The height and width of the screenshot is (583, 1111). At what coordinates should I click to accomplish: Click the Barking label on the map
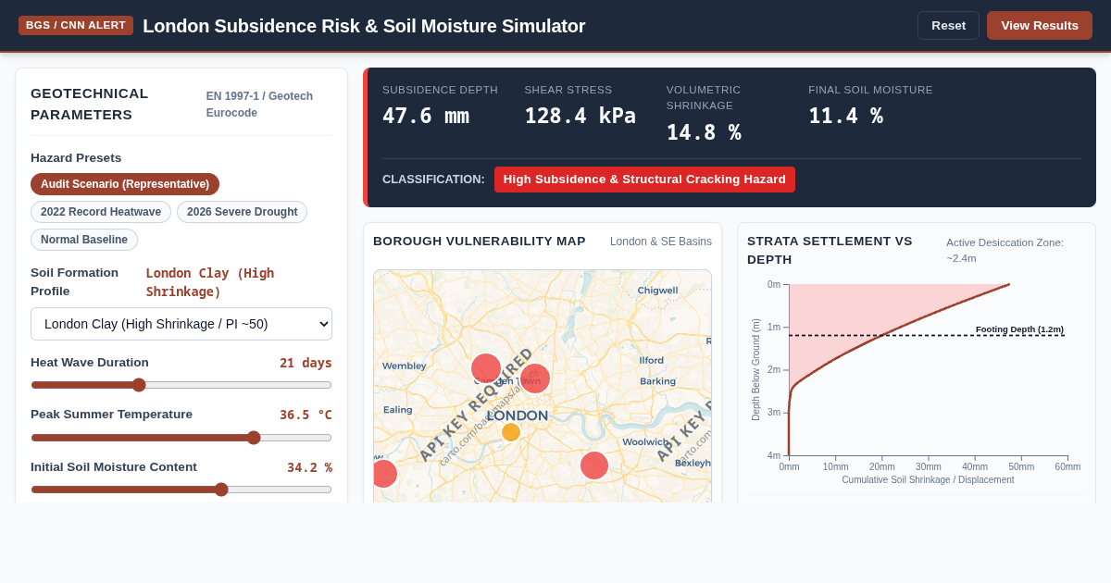657,381
